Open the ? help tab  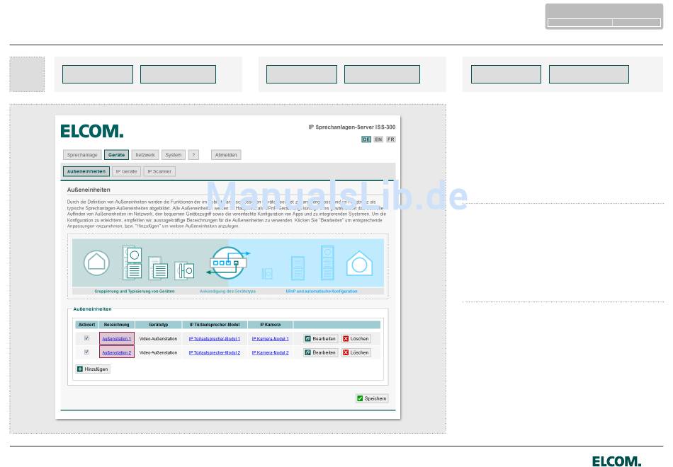(x=193, y=155)
